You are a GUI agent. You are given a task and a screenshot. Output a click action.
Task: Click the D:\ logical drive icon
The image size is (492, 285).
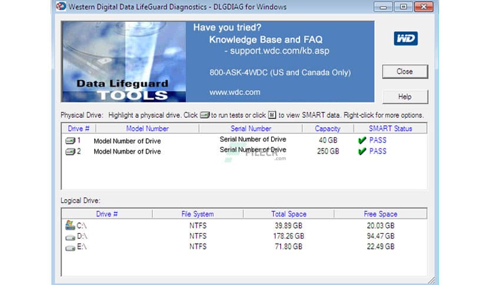[70, 237]
